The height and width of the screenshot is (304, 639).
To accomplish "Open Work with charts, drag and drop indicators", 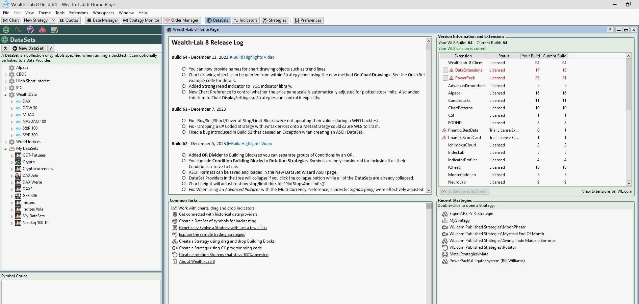I will [x=216, y=208].
